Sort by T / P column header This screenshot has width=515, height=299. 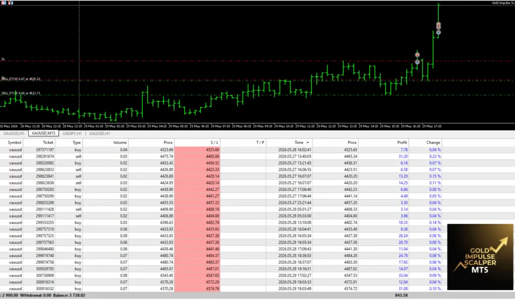click(x=243, y=142)
